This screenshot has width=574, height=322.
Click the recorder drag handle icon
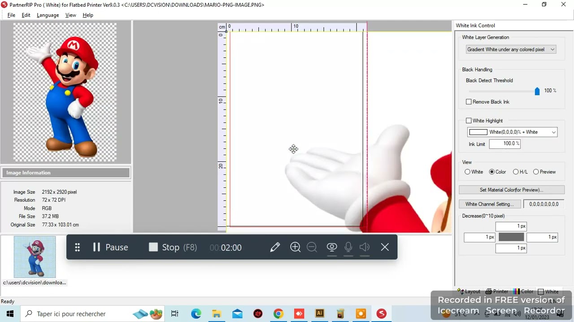click(77, 247)
